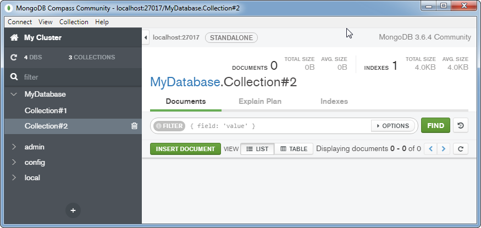Click the admin database name
Viewport: 481px width, 228px height.
click(34, 147)
